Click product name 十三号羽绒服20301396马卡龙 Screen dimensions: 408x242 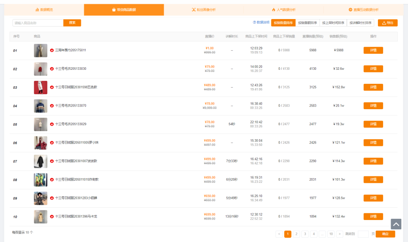coord(76,217)
